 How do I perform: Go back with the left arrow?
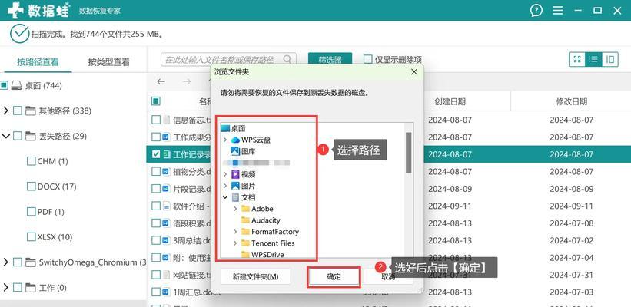[161, 81]
